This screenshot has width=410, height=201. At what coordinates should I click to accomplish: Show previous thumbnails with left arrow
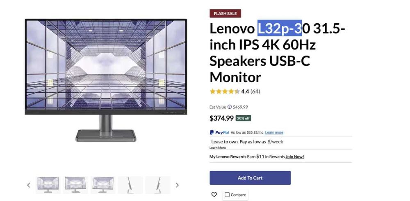(x=29, y=185)
